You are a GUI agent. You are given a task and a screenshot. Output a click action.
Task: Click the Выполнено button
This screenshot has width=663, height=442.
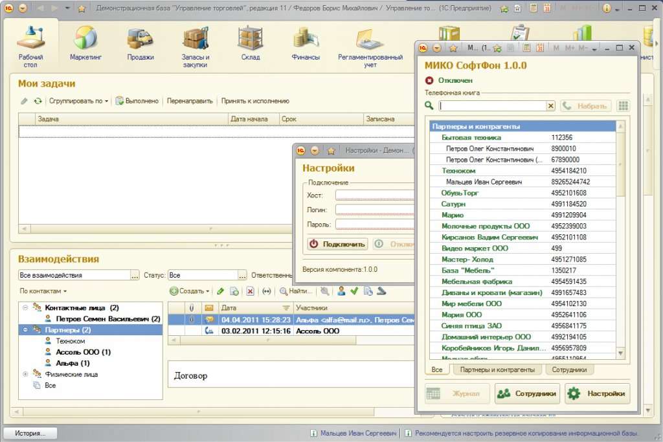tap(137, 101)
